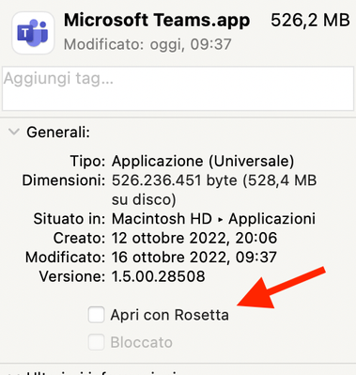The height and width of the screenshot is (375, 356).
Task: Collapse the Generali section chevron
Action: (14, 132)
